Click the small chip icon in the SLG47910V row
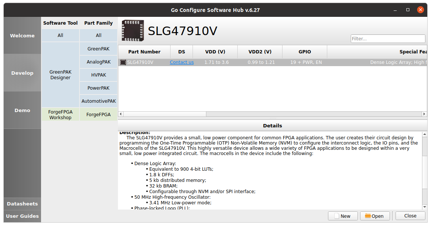Viewport: 431px width, 226px height. 123,62
